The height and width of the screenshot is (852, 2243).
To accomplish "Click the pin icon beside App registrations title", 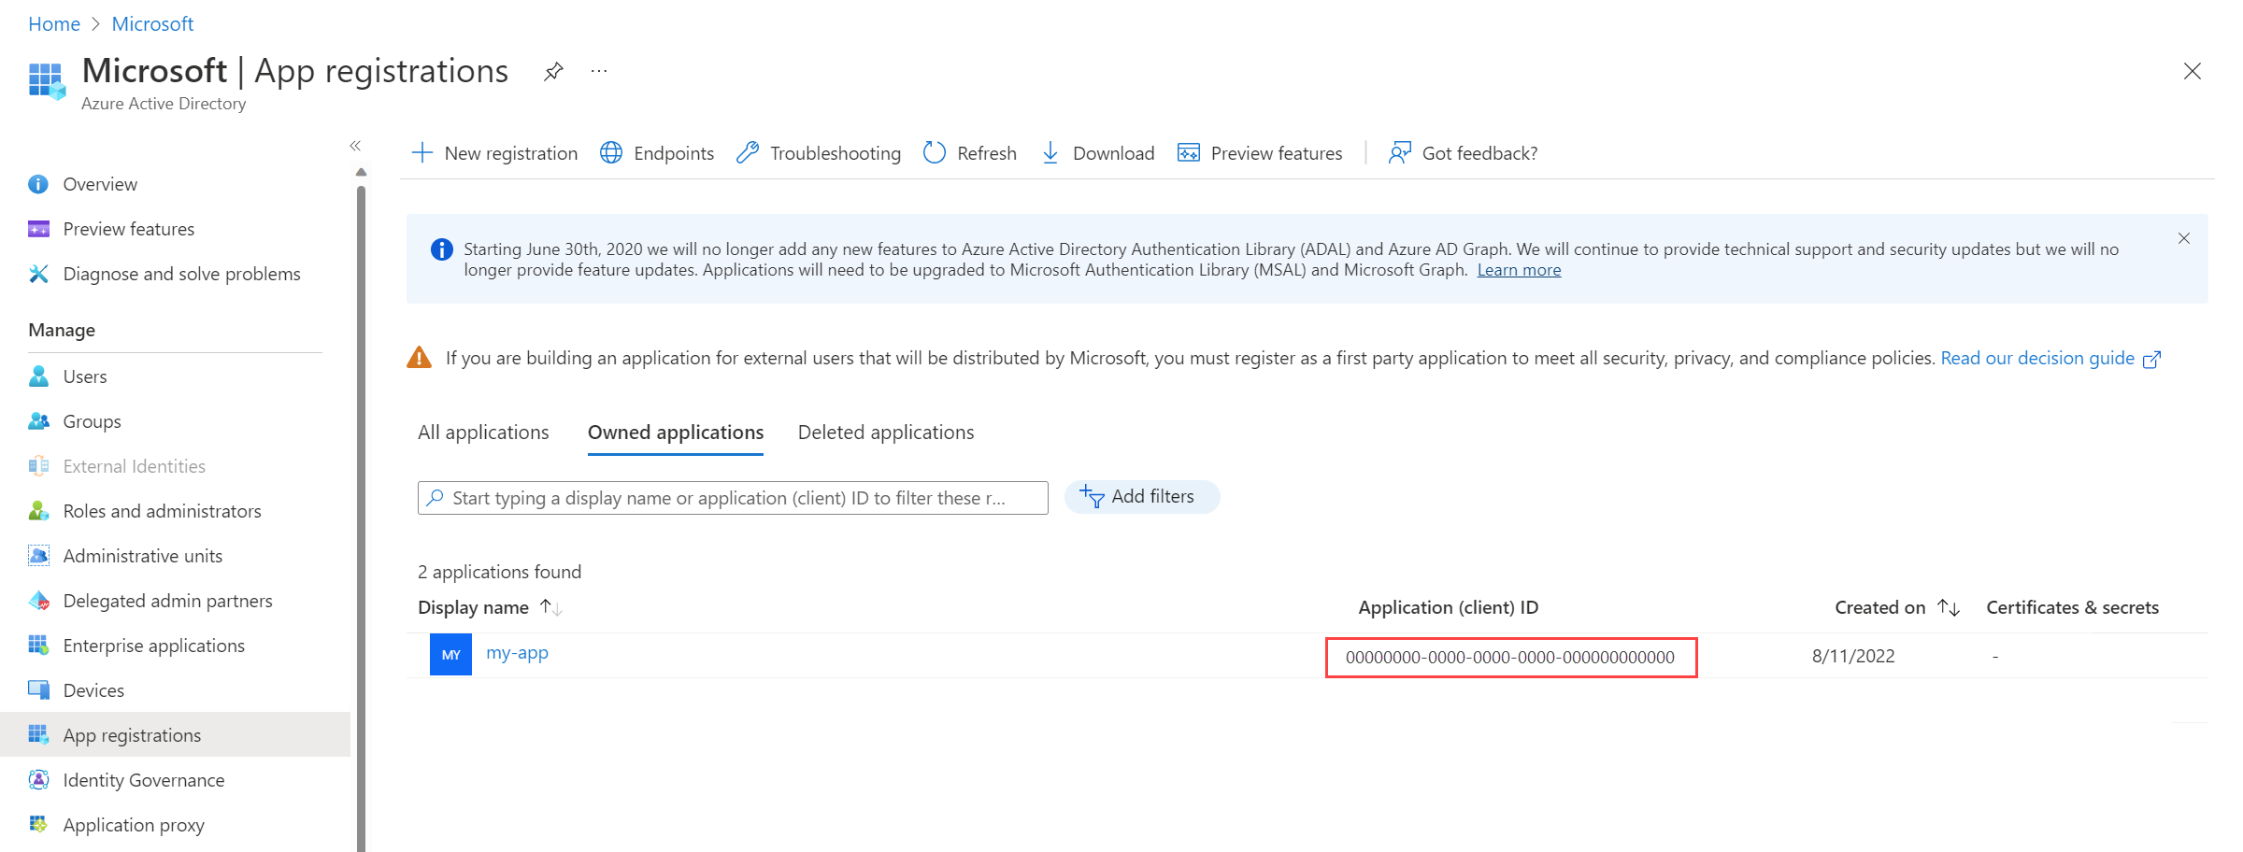I will [553, 71].
